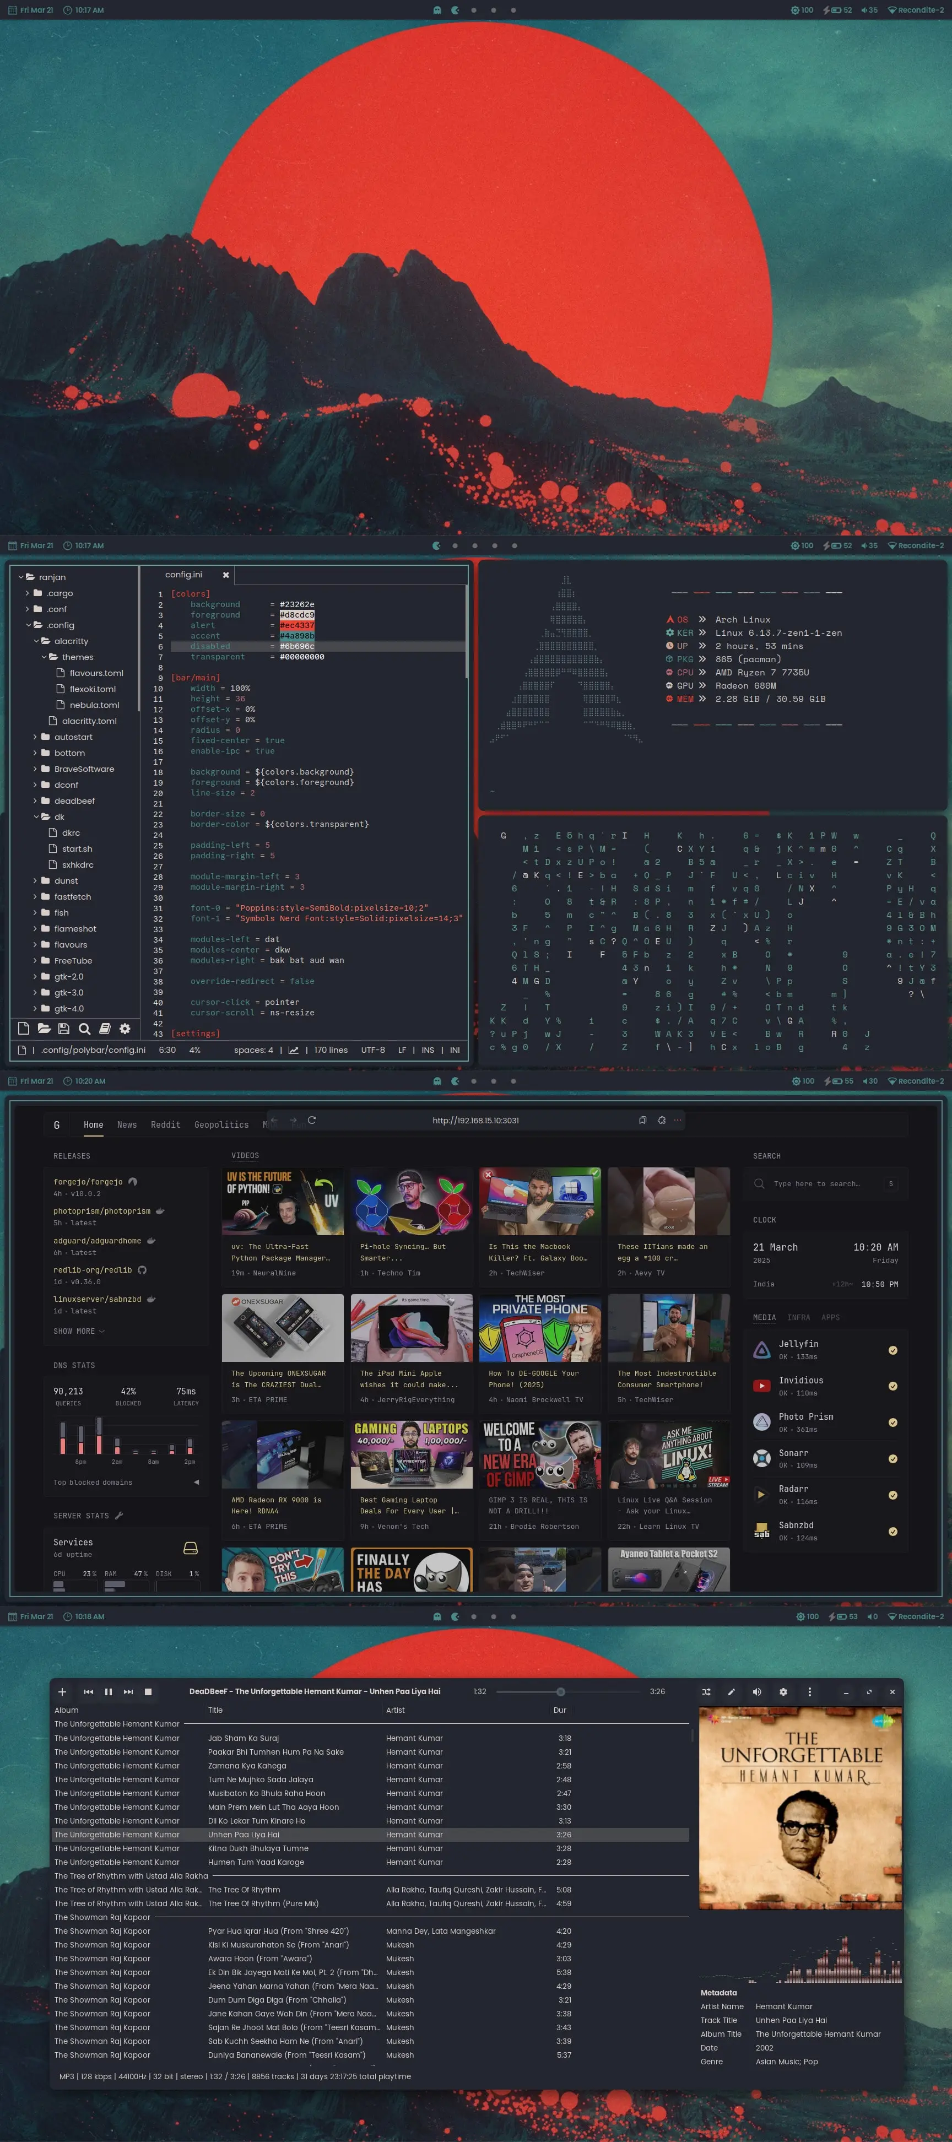Pause playback in the music player

(x=108, y=1691)
